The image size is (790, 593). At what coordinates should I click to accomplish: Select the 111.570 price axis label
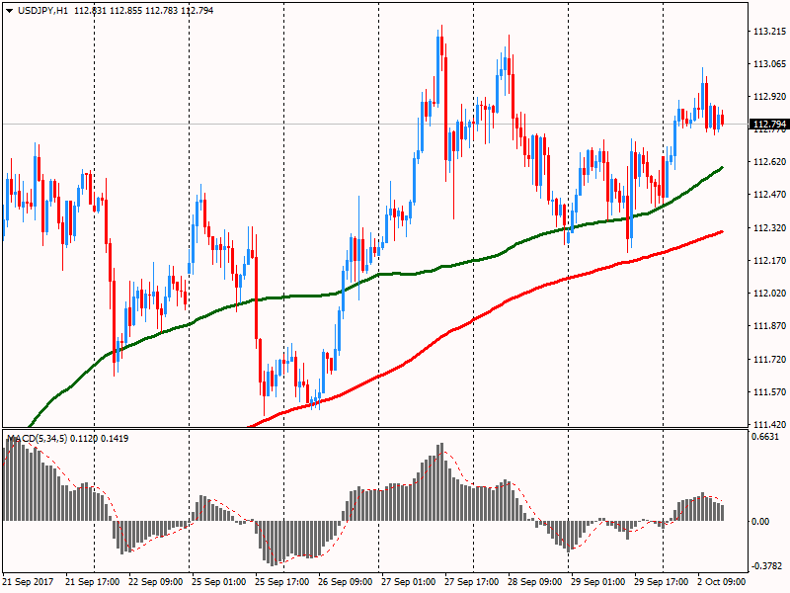[769, 392]
